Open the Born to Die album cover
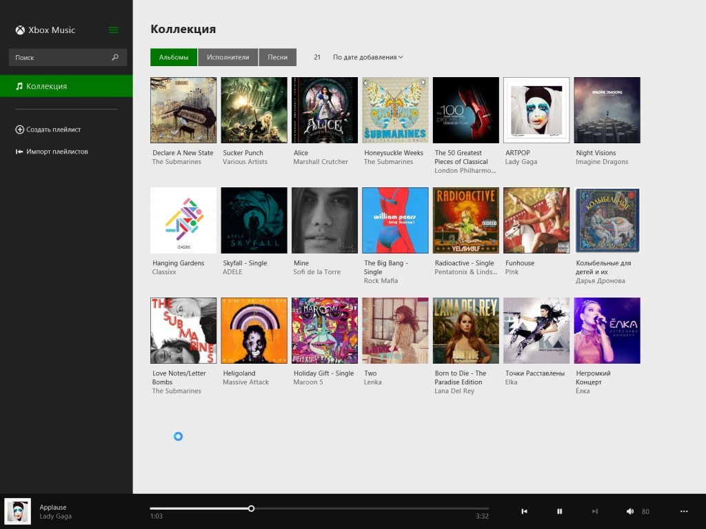Image resolution: width=706 pixels, height=529 pixels. coord(466,331)
